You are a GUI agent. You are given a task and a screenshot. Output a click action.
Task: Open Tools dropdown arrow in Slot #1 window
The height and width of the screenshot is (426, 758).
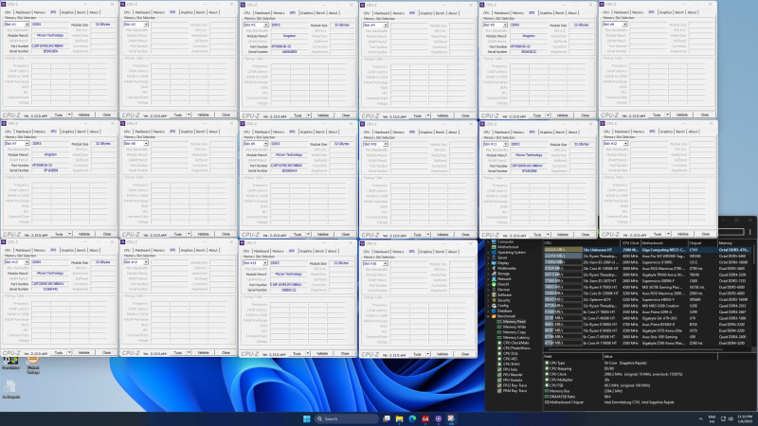(69, 115)
